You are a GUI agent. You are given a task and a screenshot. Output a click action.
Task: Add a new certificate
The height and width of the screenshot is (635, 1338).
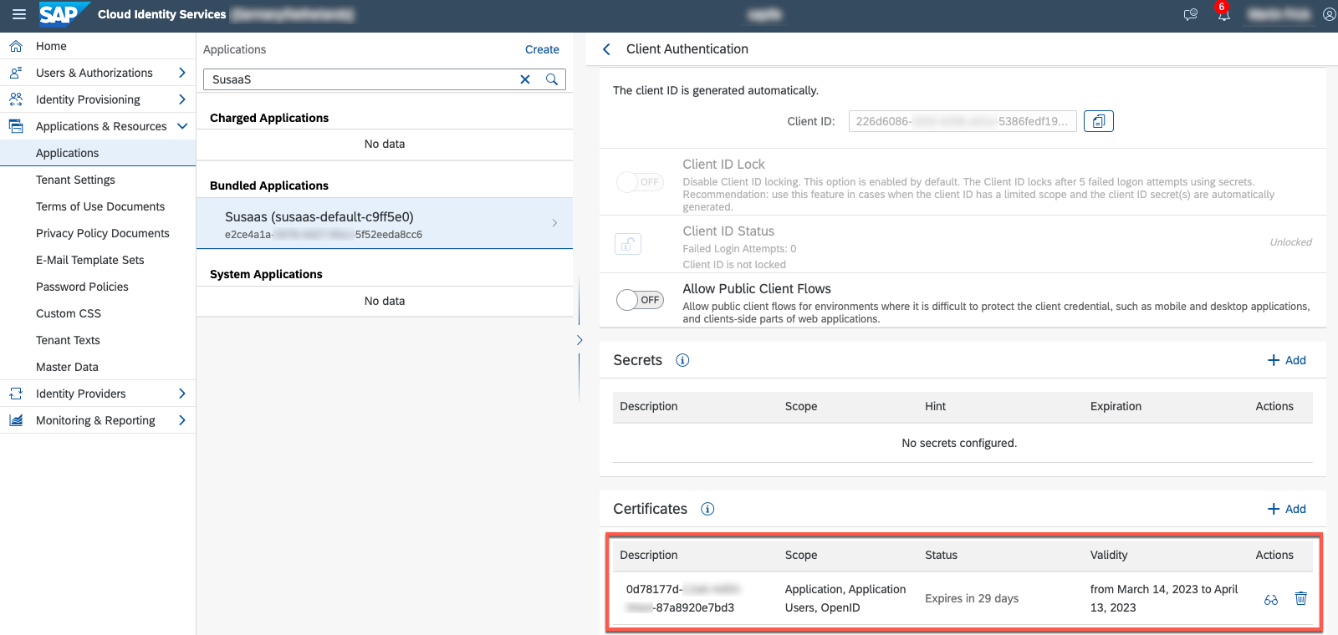1286,509
